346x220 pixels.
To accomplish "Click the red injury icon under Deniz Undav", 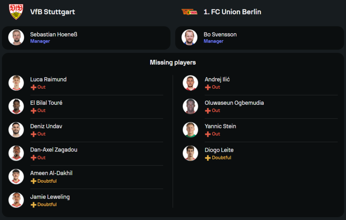I will (x=34, y=134).
